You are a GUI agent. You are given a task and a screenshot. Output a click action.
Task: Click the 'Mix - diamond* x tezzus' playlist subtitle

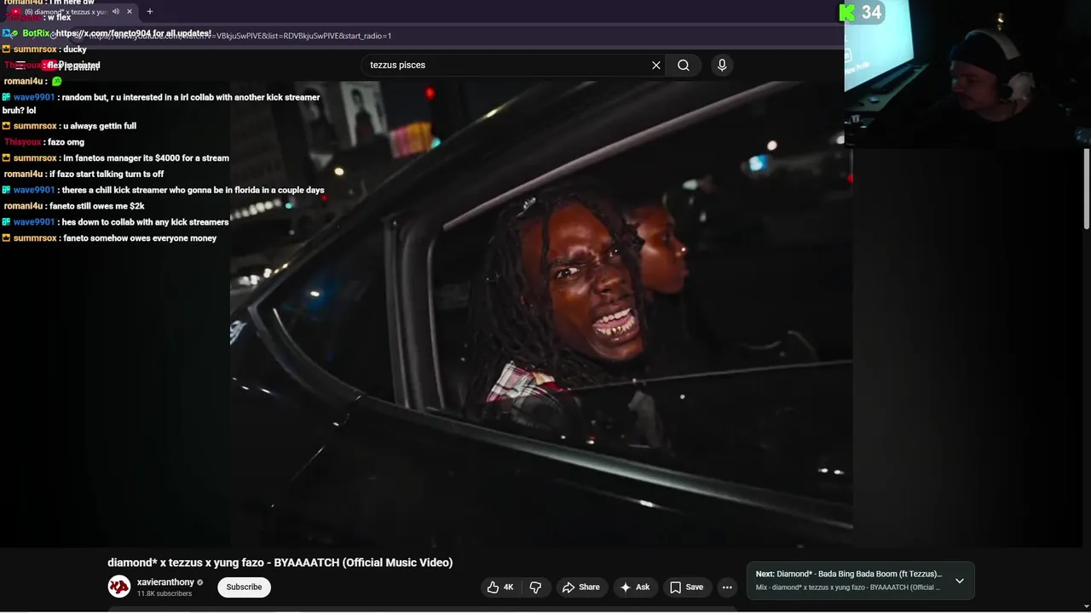pyautogui.click(x=848, y=587)
